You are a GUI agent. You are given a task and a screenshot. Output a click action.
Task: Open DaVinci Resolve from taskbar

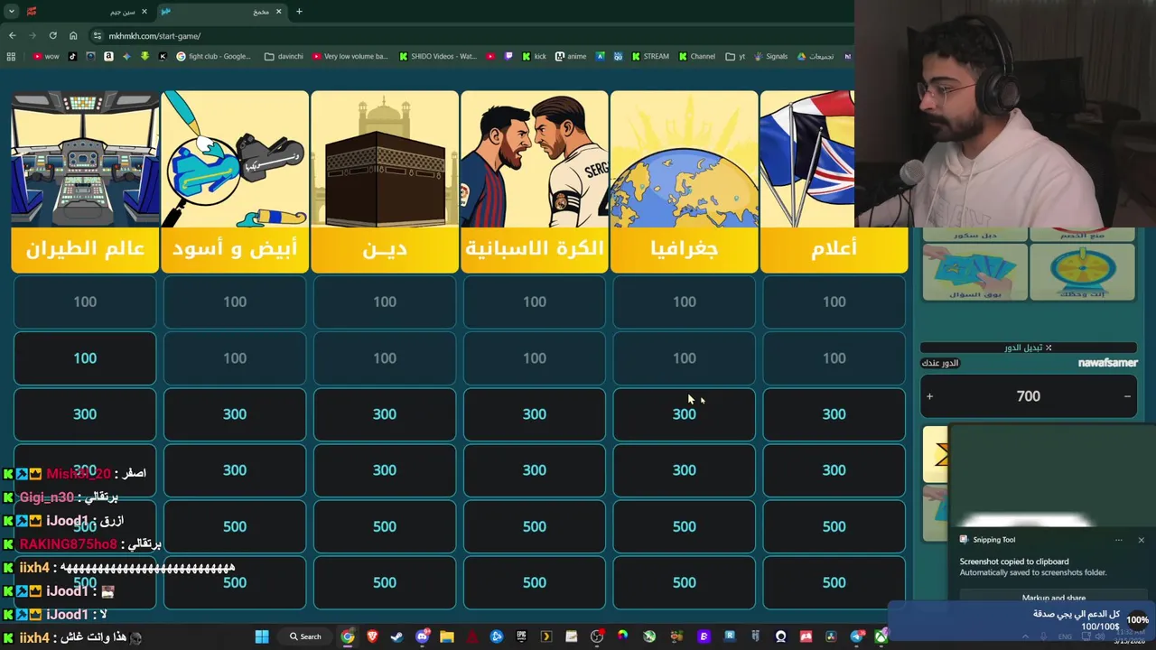[x=831, y=636]
